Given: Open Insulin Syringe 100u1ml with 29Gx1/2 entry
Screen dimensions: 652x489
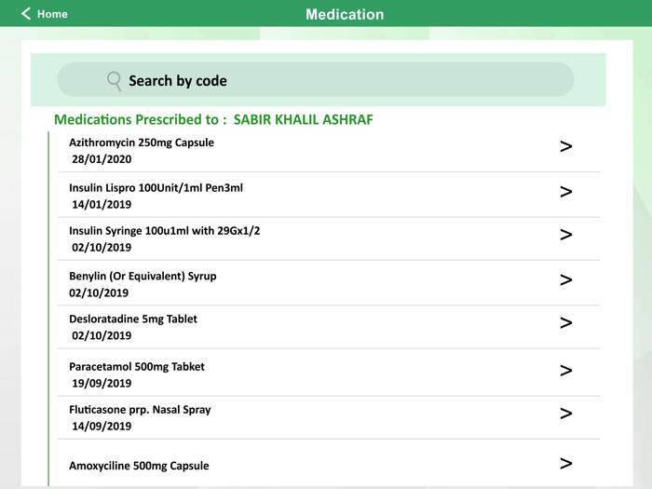Looking at the screenshot, I should pyautogui.click(x=329, y=239).
